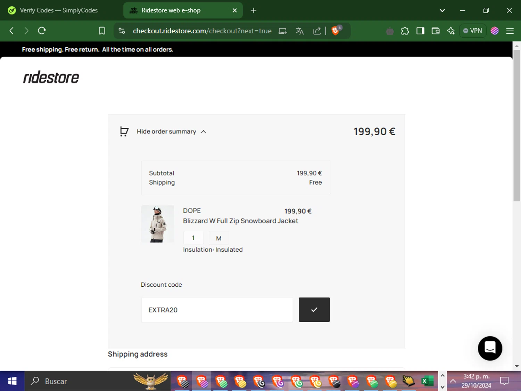Viewport: 521px width, 391px height.
Task: Bookmark this page with the bookmark icon
Action: [102, 31]
